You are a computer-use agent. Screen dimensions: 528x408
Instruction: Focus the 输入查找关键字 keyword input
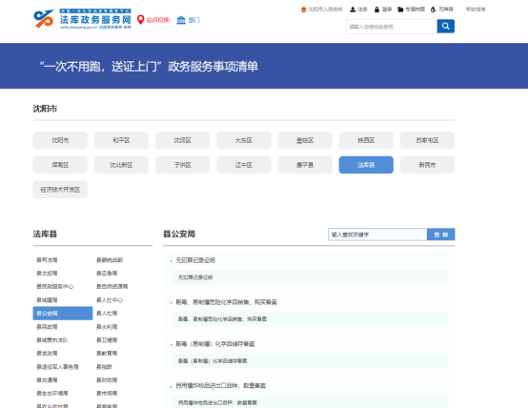pos(377,235)
